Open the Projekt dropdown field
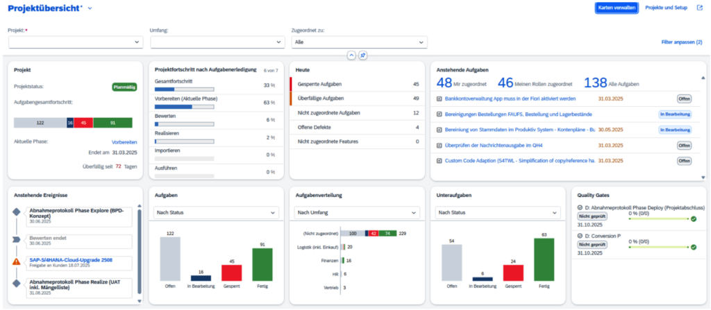Image resolution: width=711 pixels, height=310 pixels. (x=76, y=42)
